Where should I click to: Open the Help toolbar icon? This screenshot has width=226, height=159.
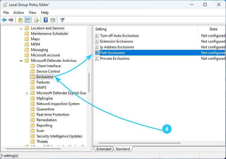46,20
